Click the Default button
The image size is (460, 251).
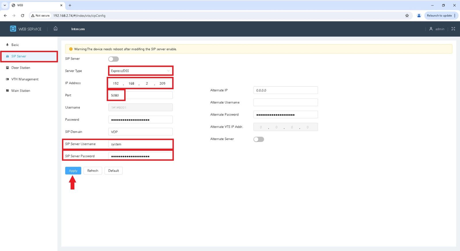pyautogui.click(x=114, y=171)
